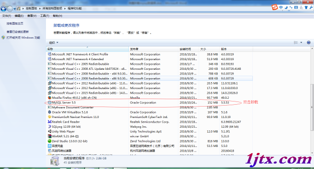This screenshot has height=169, width=314.
Task: Expand the view options dropdown arrow
Action: (x=301, y=42)
